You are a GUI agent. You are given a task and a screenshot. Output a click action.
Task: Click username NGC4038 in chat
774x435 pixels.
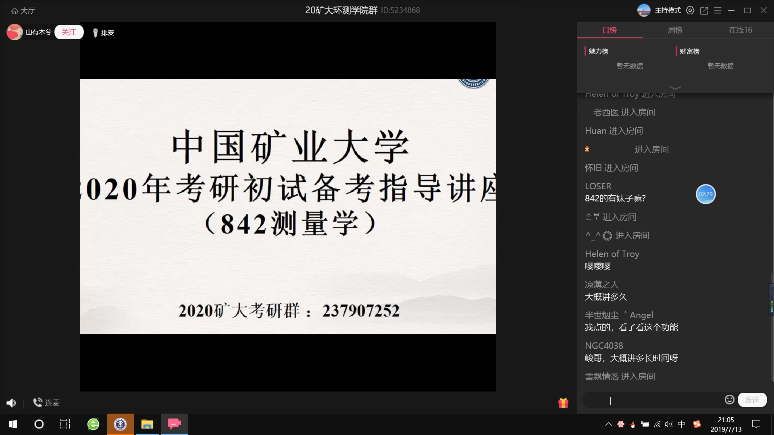pyautogui.click(x=604, y=346)
